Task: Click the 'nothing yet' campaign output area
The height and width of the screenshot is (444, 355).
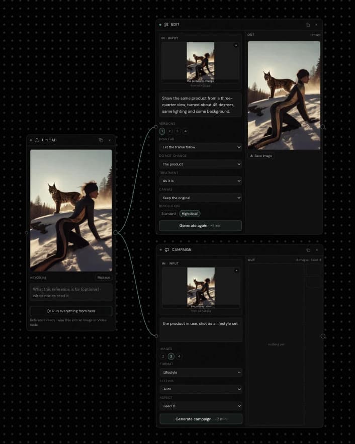Action: 276,344
